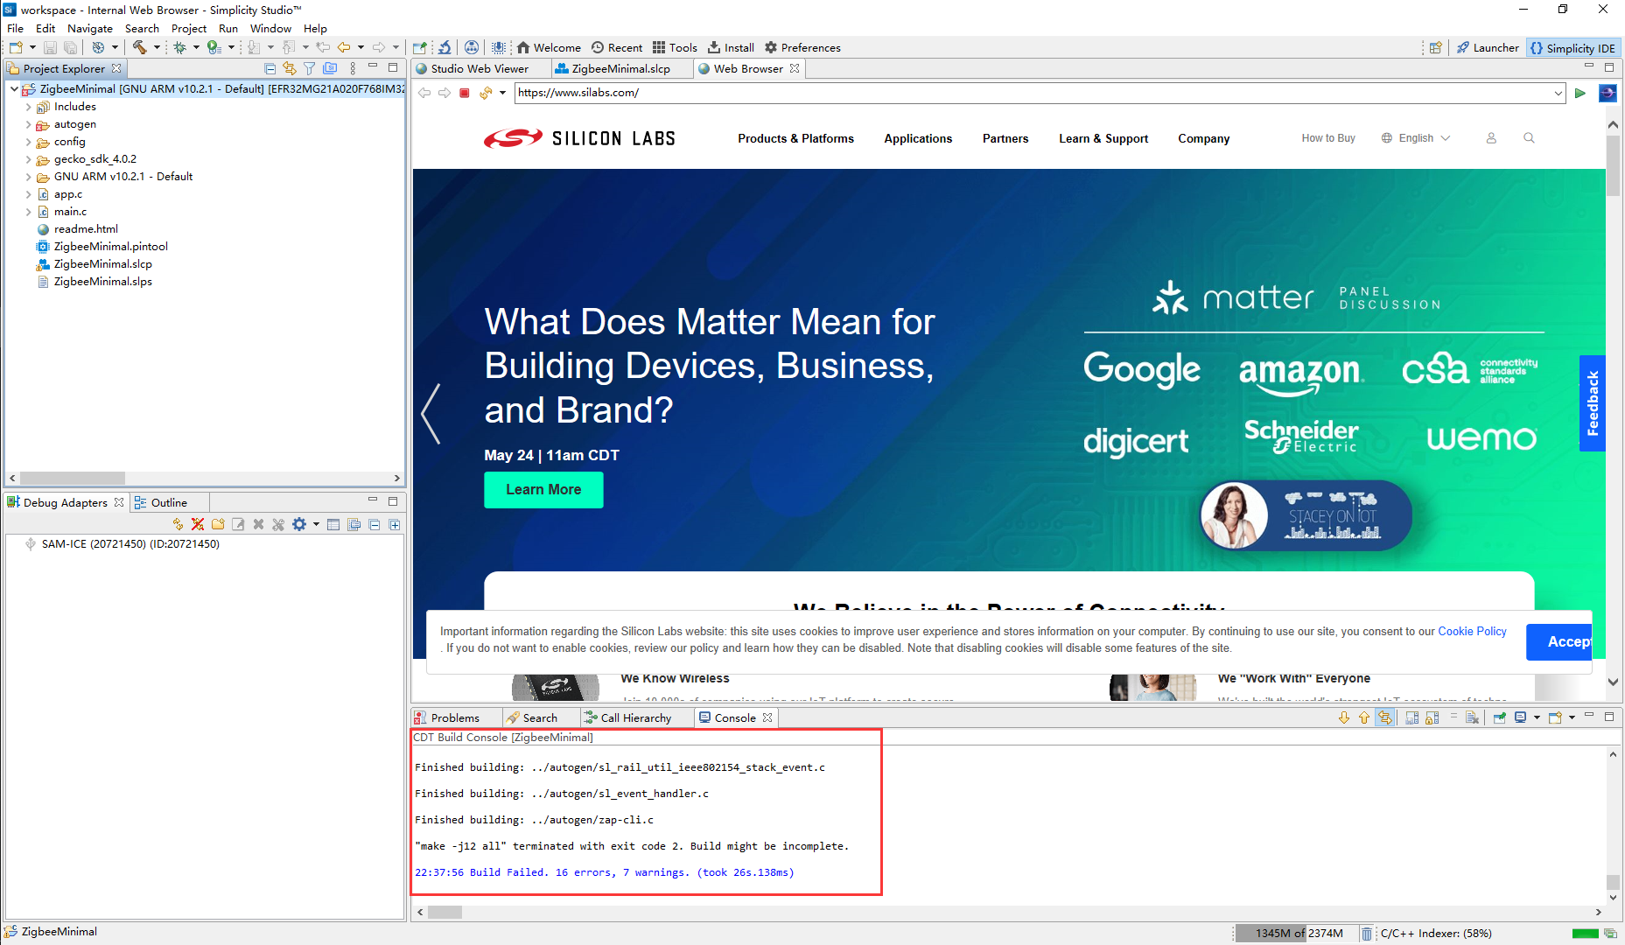This screenshot has height=945, width=1625.
Task: Click the Preferences toolbar button
Action: point(802,47)
